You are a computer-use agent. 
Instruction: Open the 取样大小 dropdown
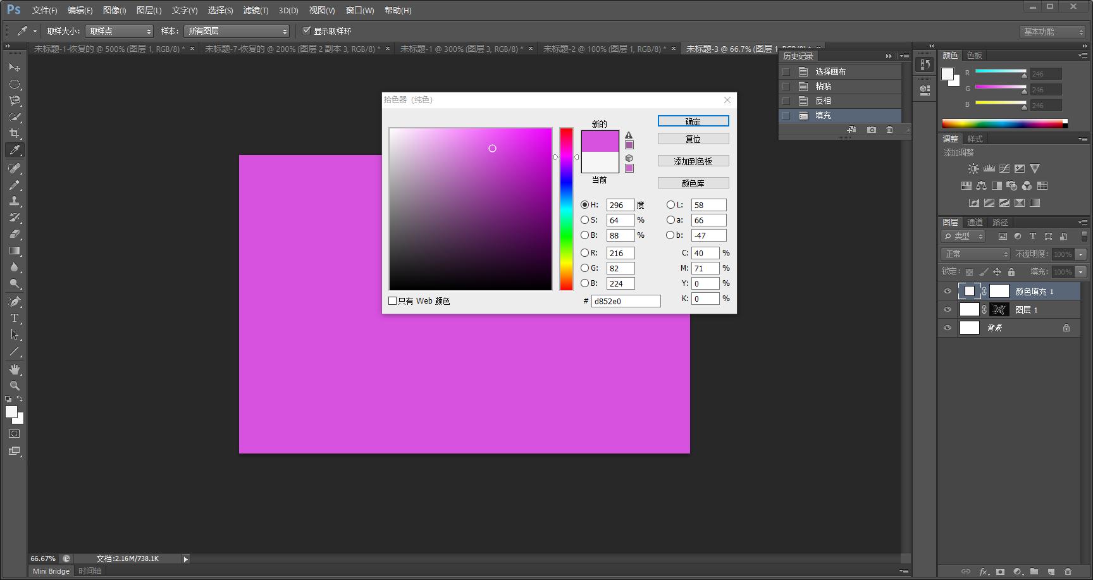coord(119,31)
